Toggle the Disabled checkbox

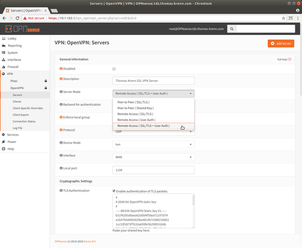114,69
